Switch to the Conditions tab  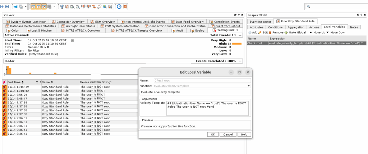point(275,27)
